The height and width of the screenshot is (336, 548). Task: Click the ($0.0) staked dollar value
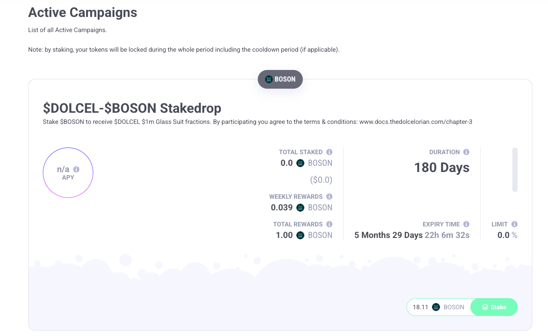321,180
